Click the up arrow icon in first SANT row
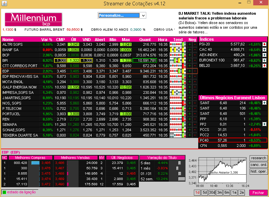This screenshot has height=197, width=269. (264, 103)
